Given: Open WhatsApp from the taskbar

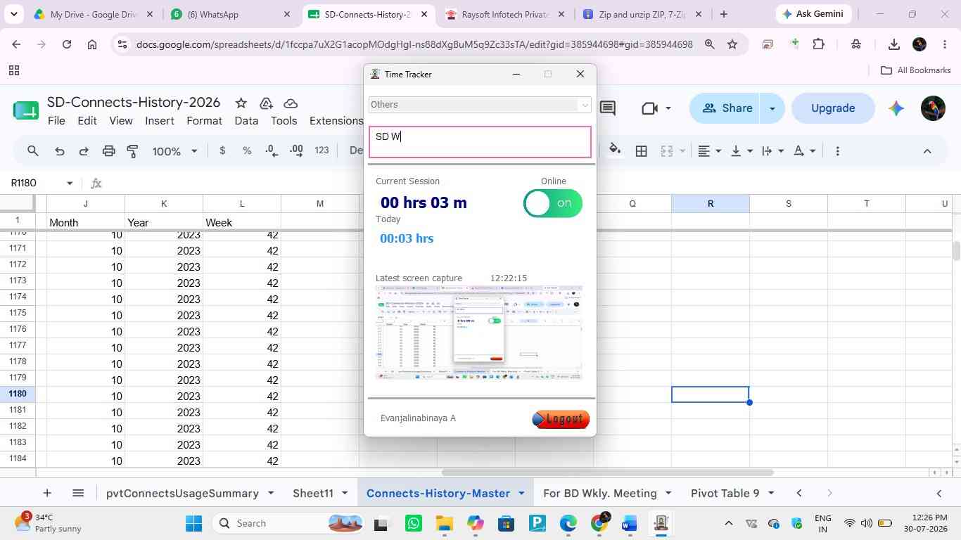Looking at the screenshot, I should pyautogui.click(x=414, y=523).
